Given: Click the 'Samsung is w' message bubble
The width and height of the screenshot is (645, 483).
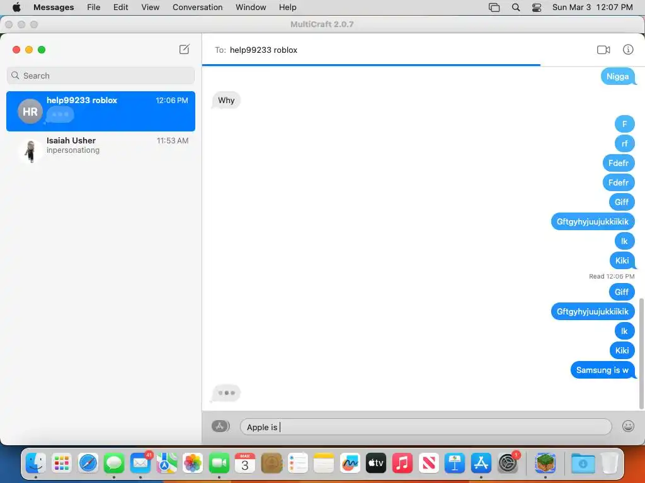Looking at the screenshot, I should coord(603,370).
